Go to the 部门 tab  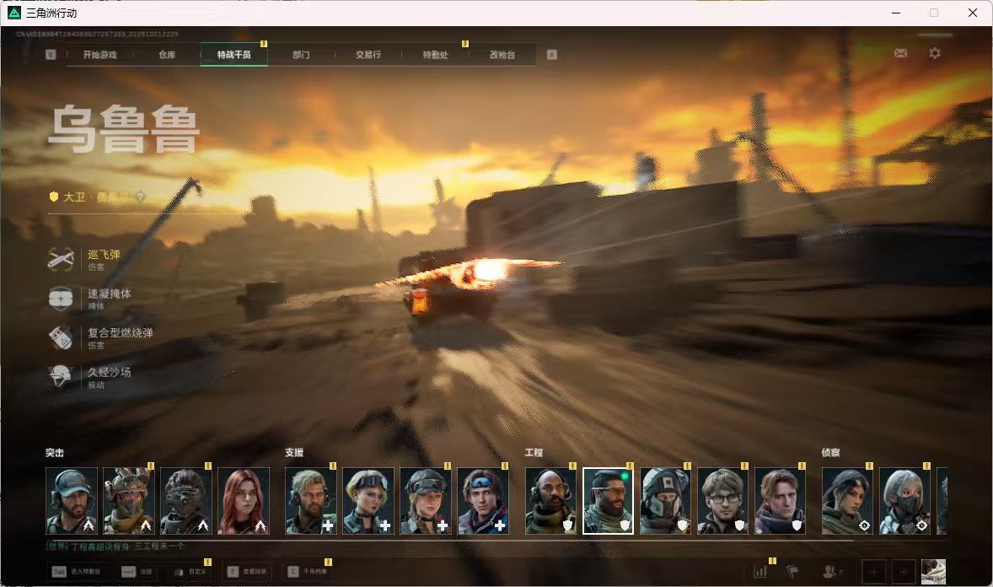tap(302, 55)
